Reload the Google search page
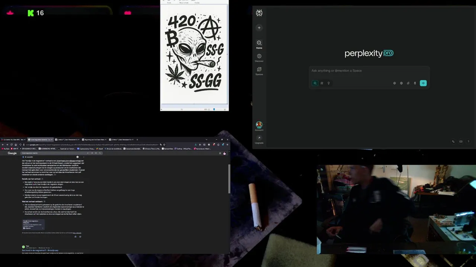 tap(12, 145)
